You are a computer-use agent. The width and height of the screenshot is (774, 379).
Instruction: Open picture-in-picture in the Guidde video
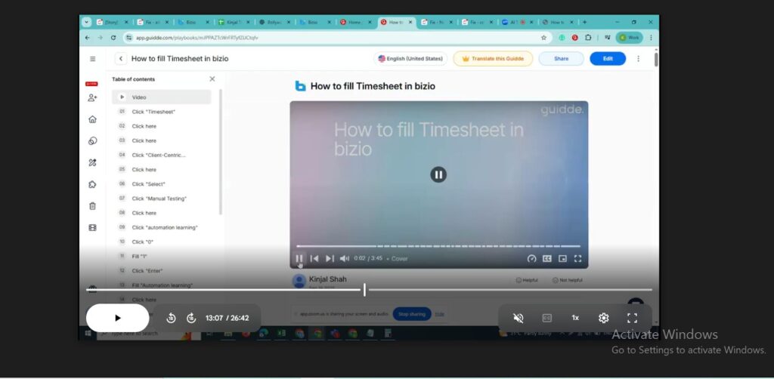coord(562,258)
